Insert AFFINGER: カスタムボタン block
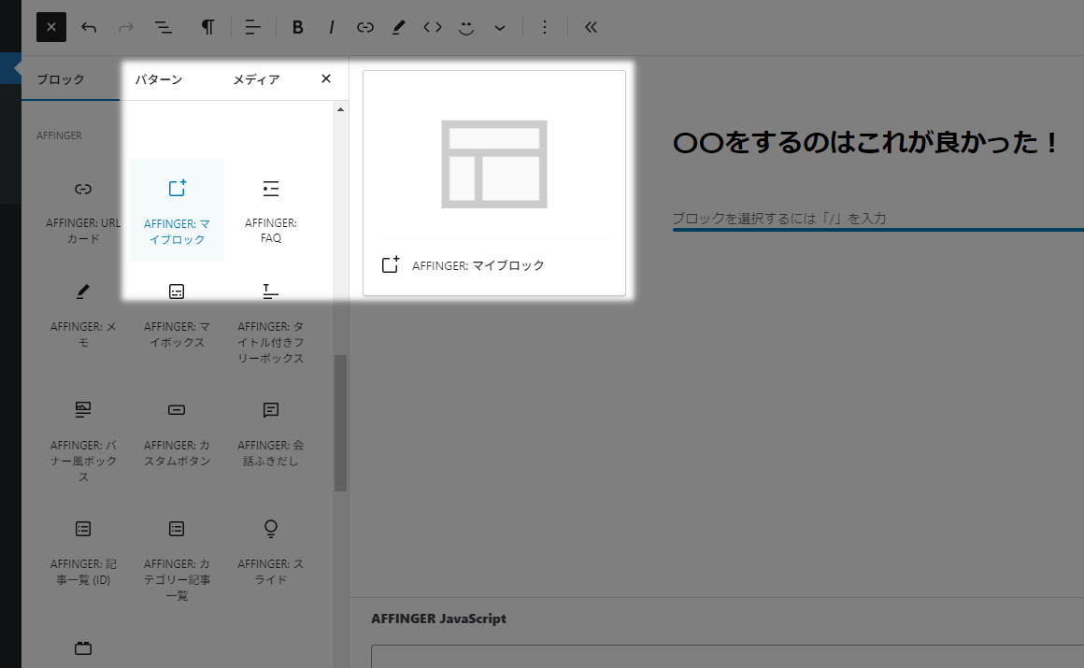 click(x=177, y=440)
